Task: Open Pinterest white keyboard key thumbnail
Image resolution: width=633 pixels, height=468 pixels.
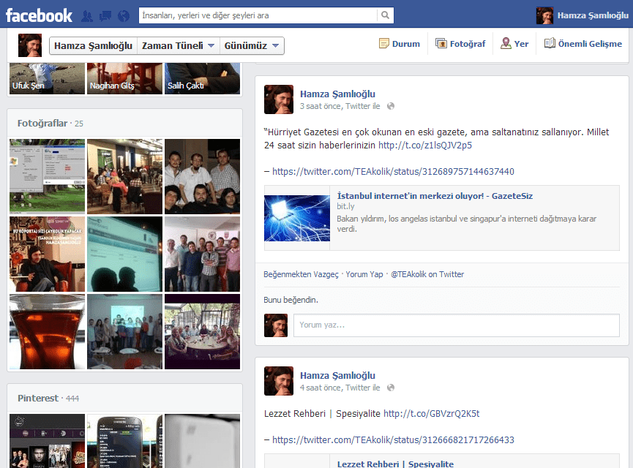Action: tap(202, 441)
